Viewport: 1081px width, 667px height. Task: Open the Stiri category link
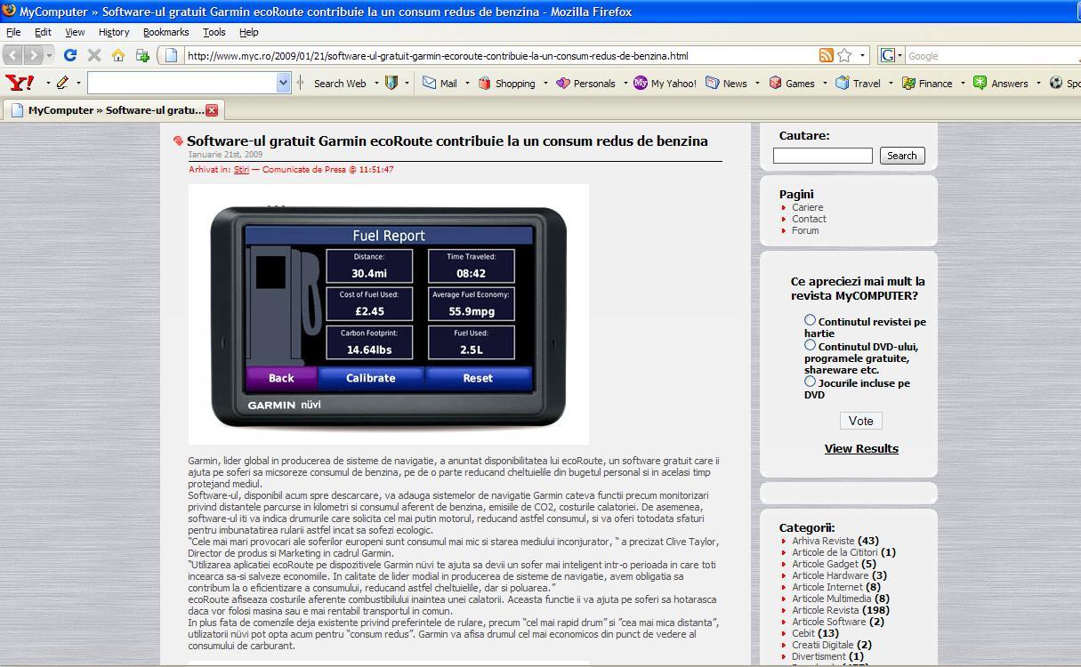click(x=241, y=169)
